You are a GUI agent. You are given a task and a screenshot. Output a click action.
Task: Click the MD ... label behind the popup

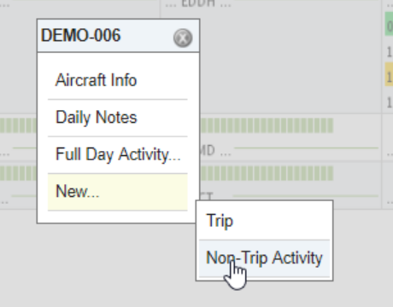click(215, 151)
